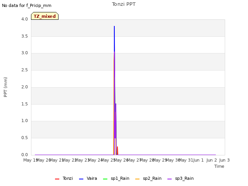Click the 2.0 y-axis tick label
This screenshot has width=248, height=186.
click(x=24, y=87)
